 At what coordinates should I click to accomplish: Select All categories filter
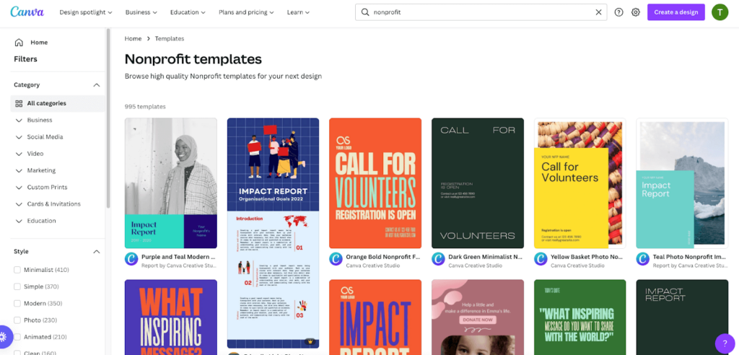(58, 103)
